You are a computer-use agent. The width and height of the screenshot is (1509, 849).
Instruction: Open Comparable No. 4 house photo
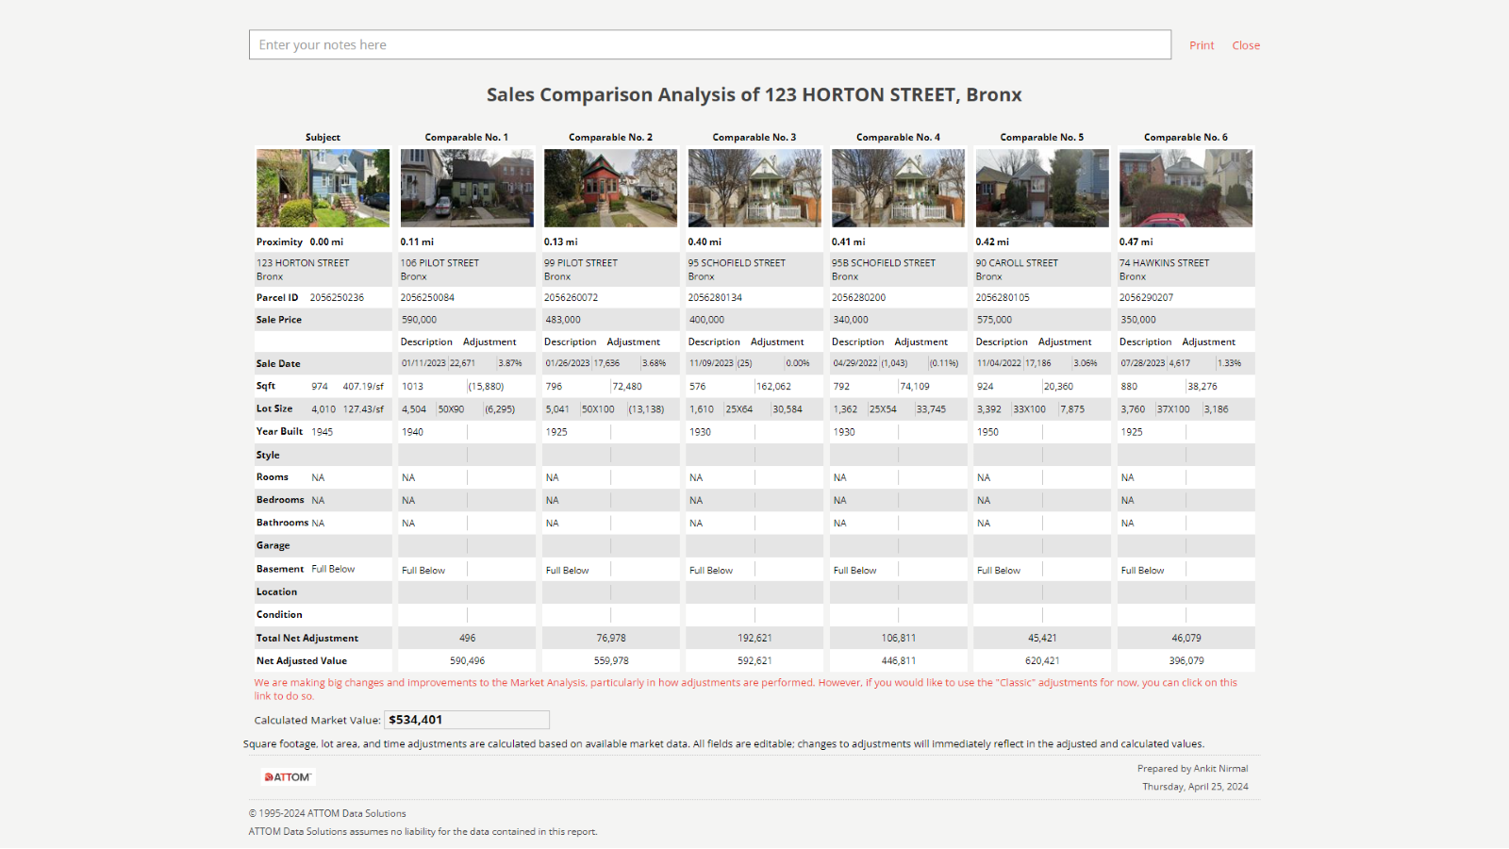click(x=898, y=188)
